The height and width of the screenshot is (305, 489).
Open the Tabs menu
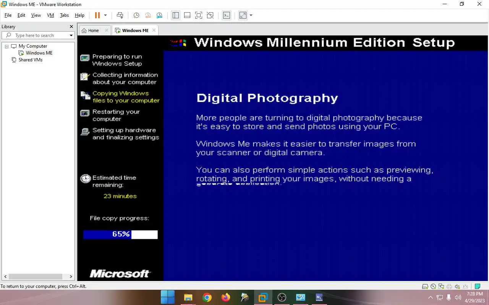pyautogui.click(x=64, y=15)
